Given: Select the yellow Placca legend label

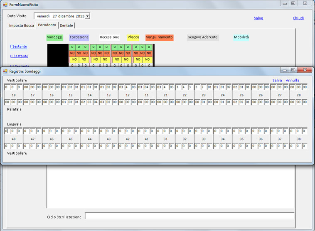Looking at the screenshot, I should [133, 37].
